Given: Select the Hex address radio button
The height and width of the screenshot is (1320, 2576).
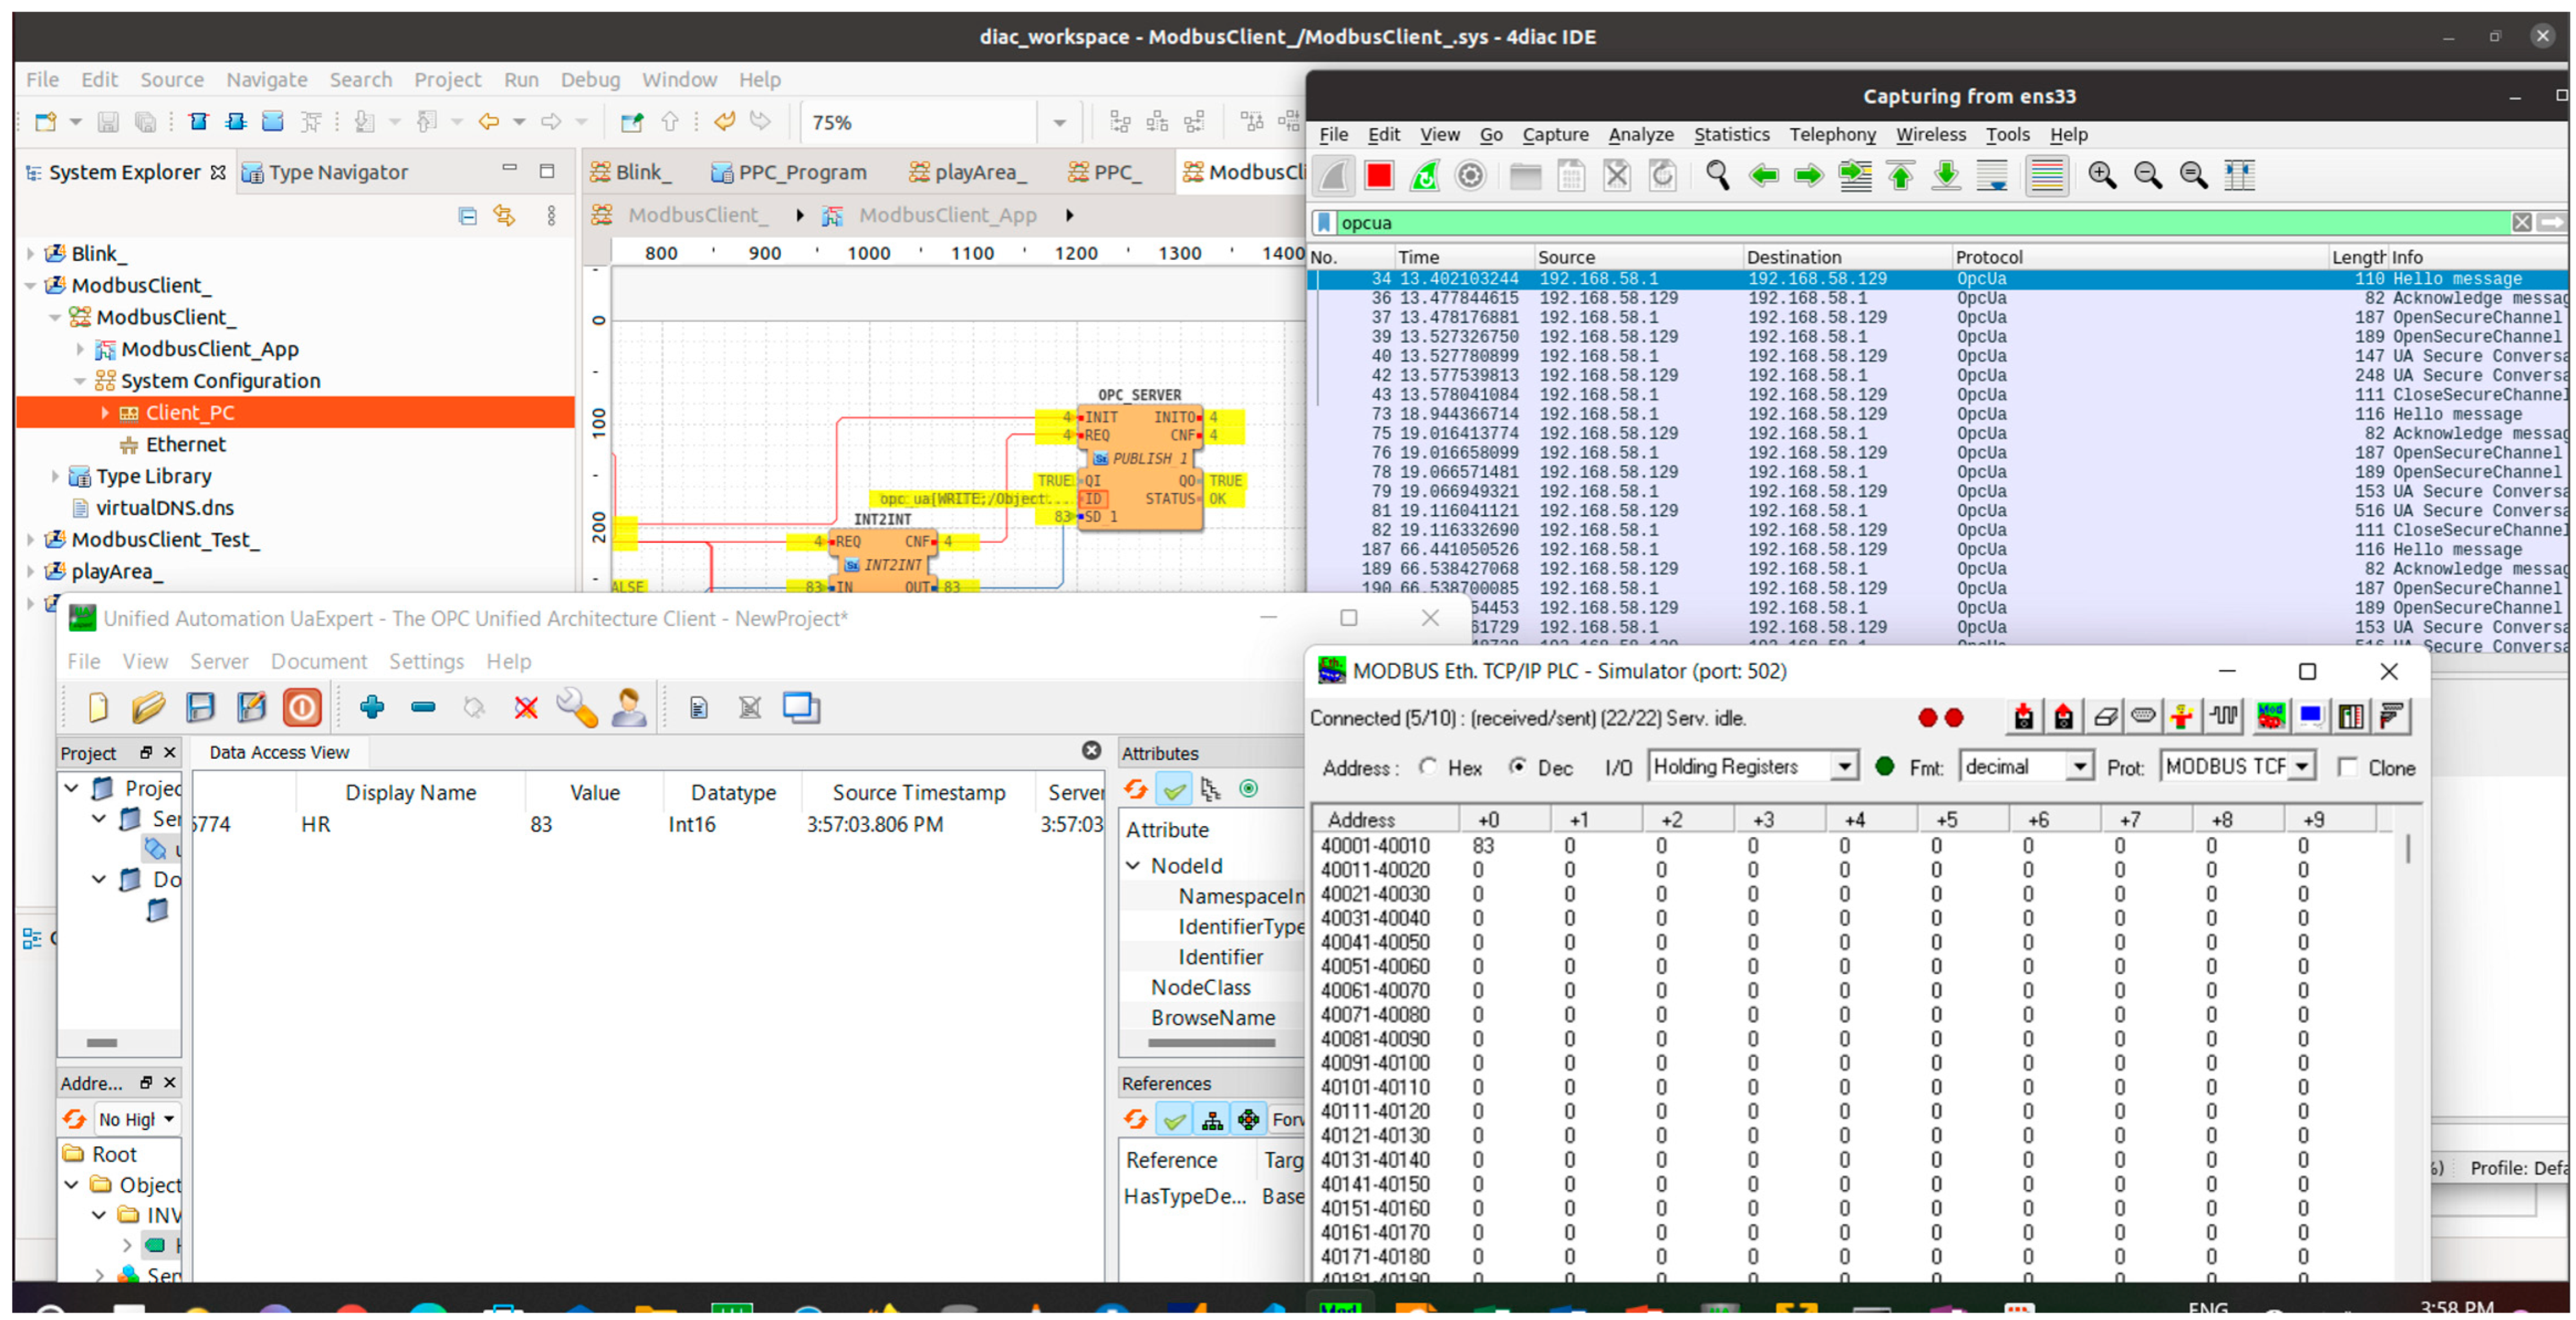Looking at the screenshot, I should [1428, 766].
